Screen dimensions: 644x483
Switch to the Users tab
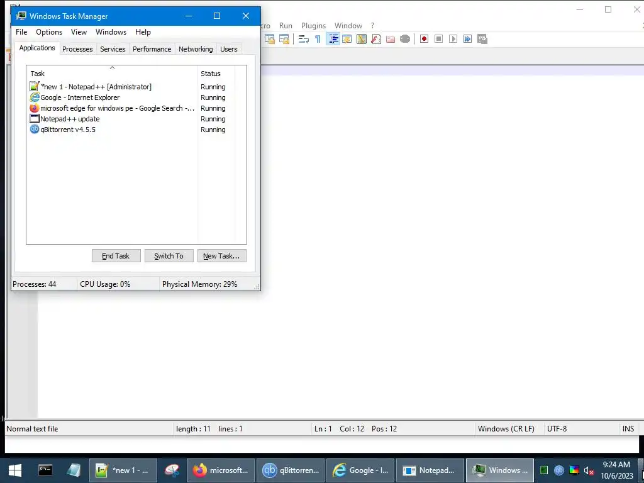tap(229, 49)
